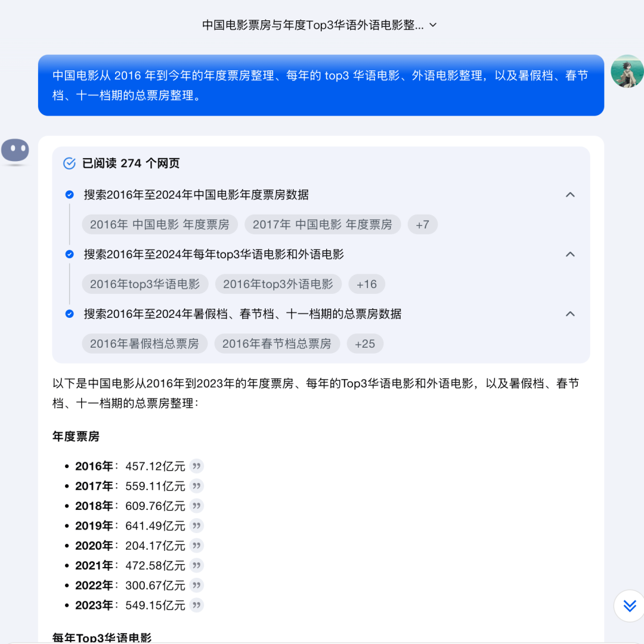Click the user profile avatar picture
644x644 pixels.
627,72
